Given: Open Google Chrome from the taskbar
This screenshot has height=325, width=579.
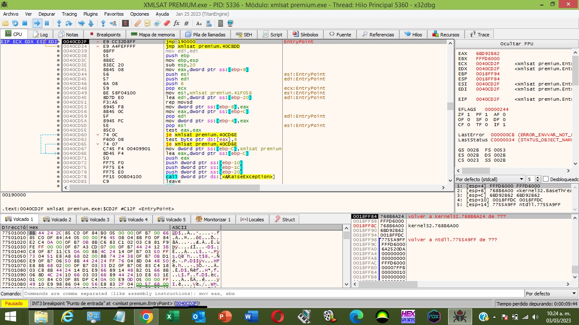Looking at the screenshot, I should [145, 316].
